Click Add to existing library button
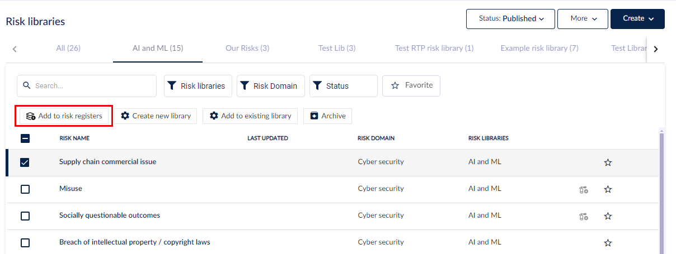Screen dimensions: 676x254 [x=250, y=116]
